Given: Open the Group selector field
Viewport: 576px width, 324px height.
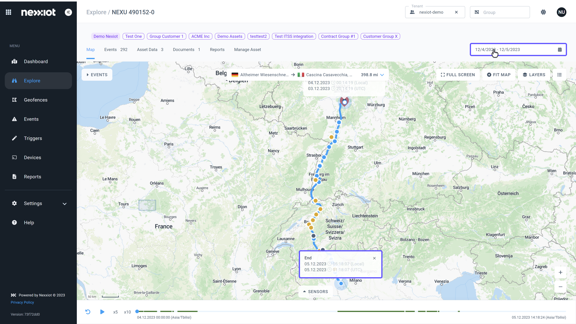Looking at the screenshot, I should pyautogui.click(x=500, y=12).
